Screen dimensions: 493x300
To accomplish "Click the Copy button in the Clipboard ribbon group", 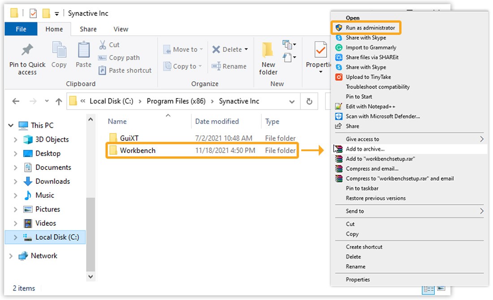I will pos(59,55).
